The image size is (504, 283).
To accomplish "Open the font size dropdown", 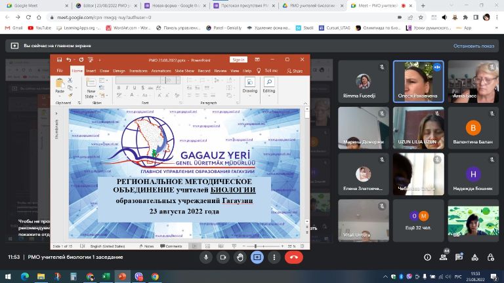I will (178, 80).
